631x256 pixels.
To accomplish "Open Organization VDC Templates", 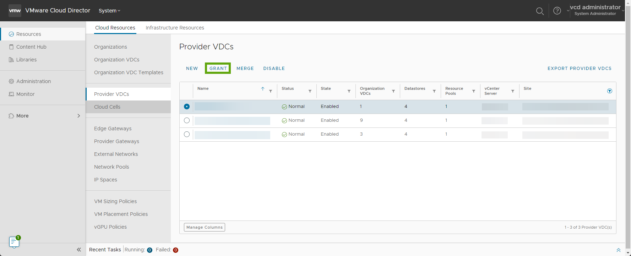I will 129,72.
